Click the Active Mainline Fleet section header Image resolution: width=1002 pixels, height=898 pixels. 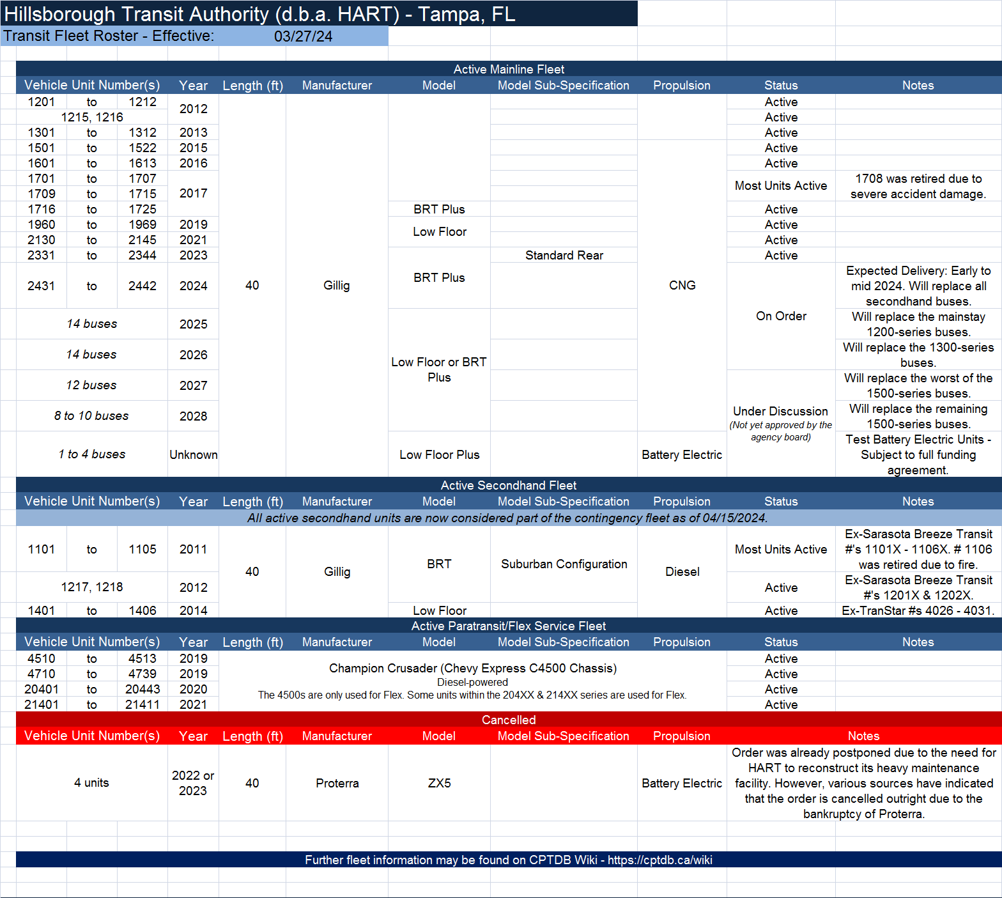pos(508,69)
